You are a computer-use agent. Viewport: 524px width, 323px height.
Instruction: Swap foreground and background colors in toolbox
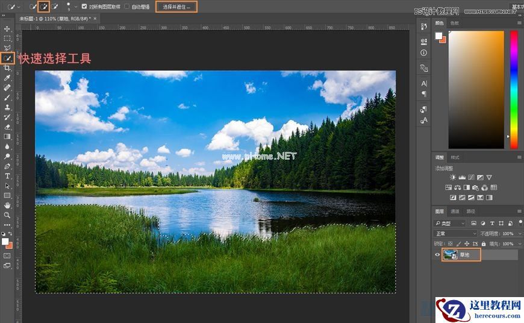point(10,233)
